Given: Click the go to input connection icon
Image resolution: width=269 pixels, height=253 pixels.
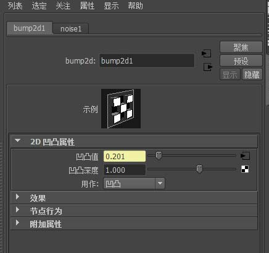Looking at the screenshot, I should [207, 53].
